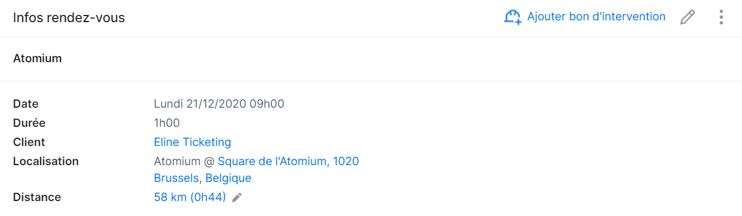
Task: Click the Durée field label
Action: coord(29,123)
